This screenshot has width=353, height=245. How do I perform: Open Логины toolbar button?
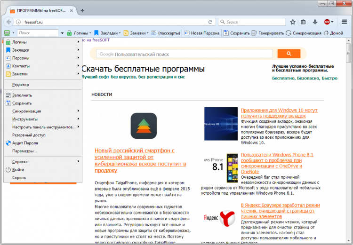tap(79, 33)
